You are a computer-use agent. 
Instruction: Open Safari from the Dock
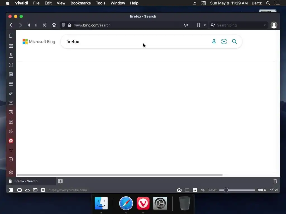(126, 203)
